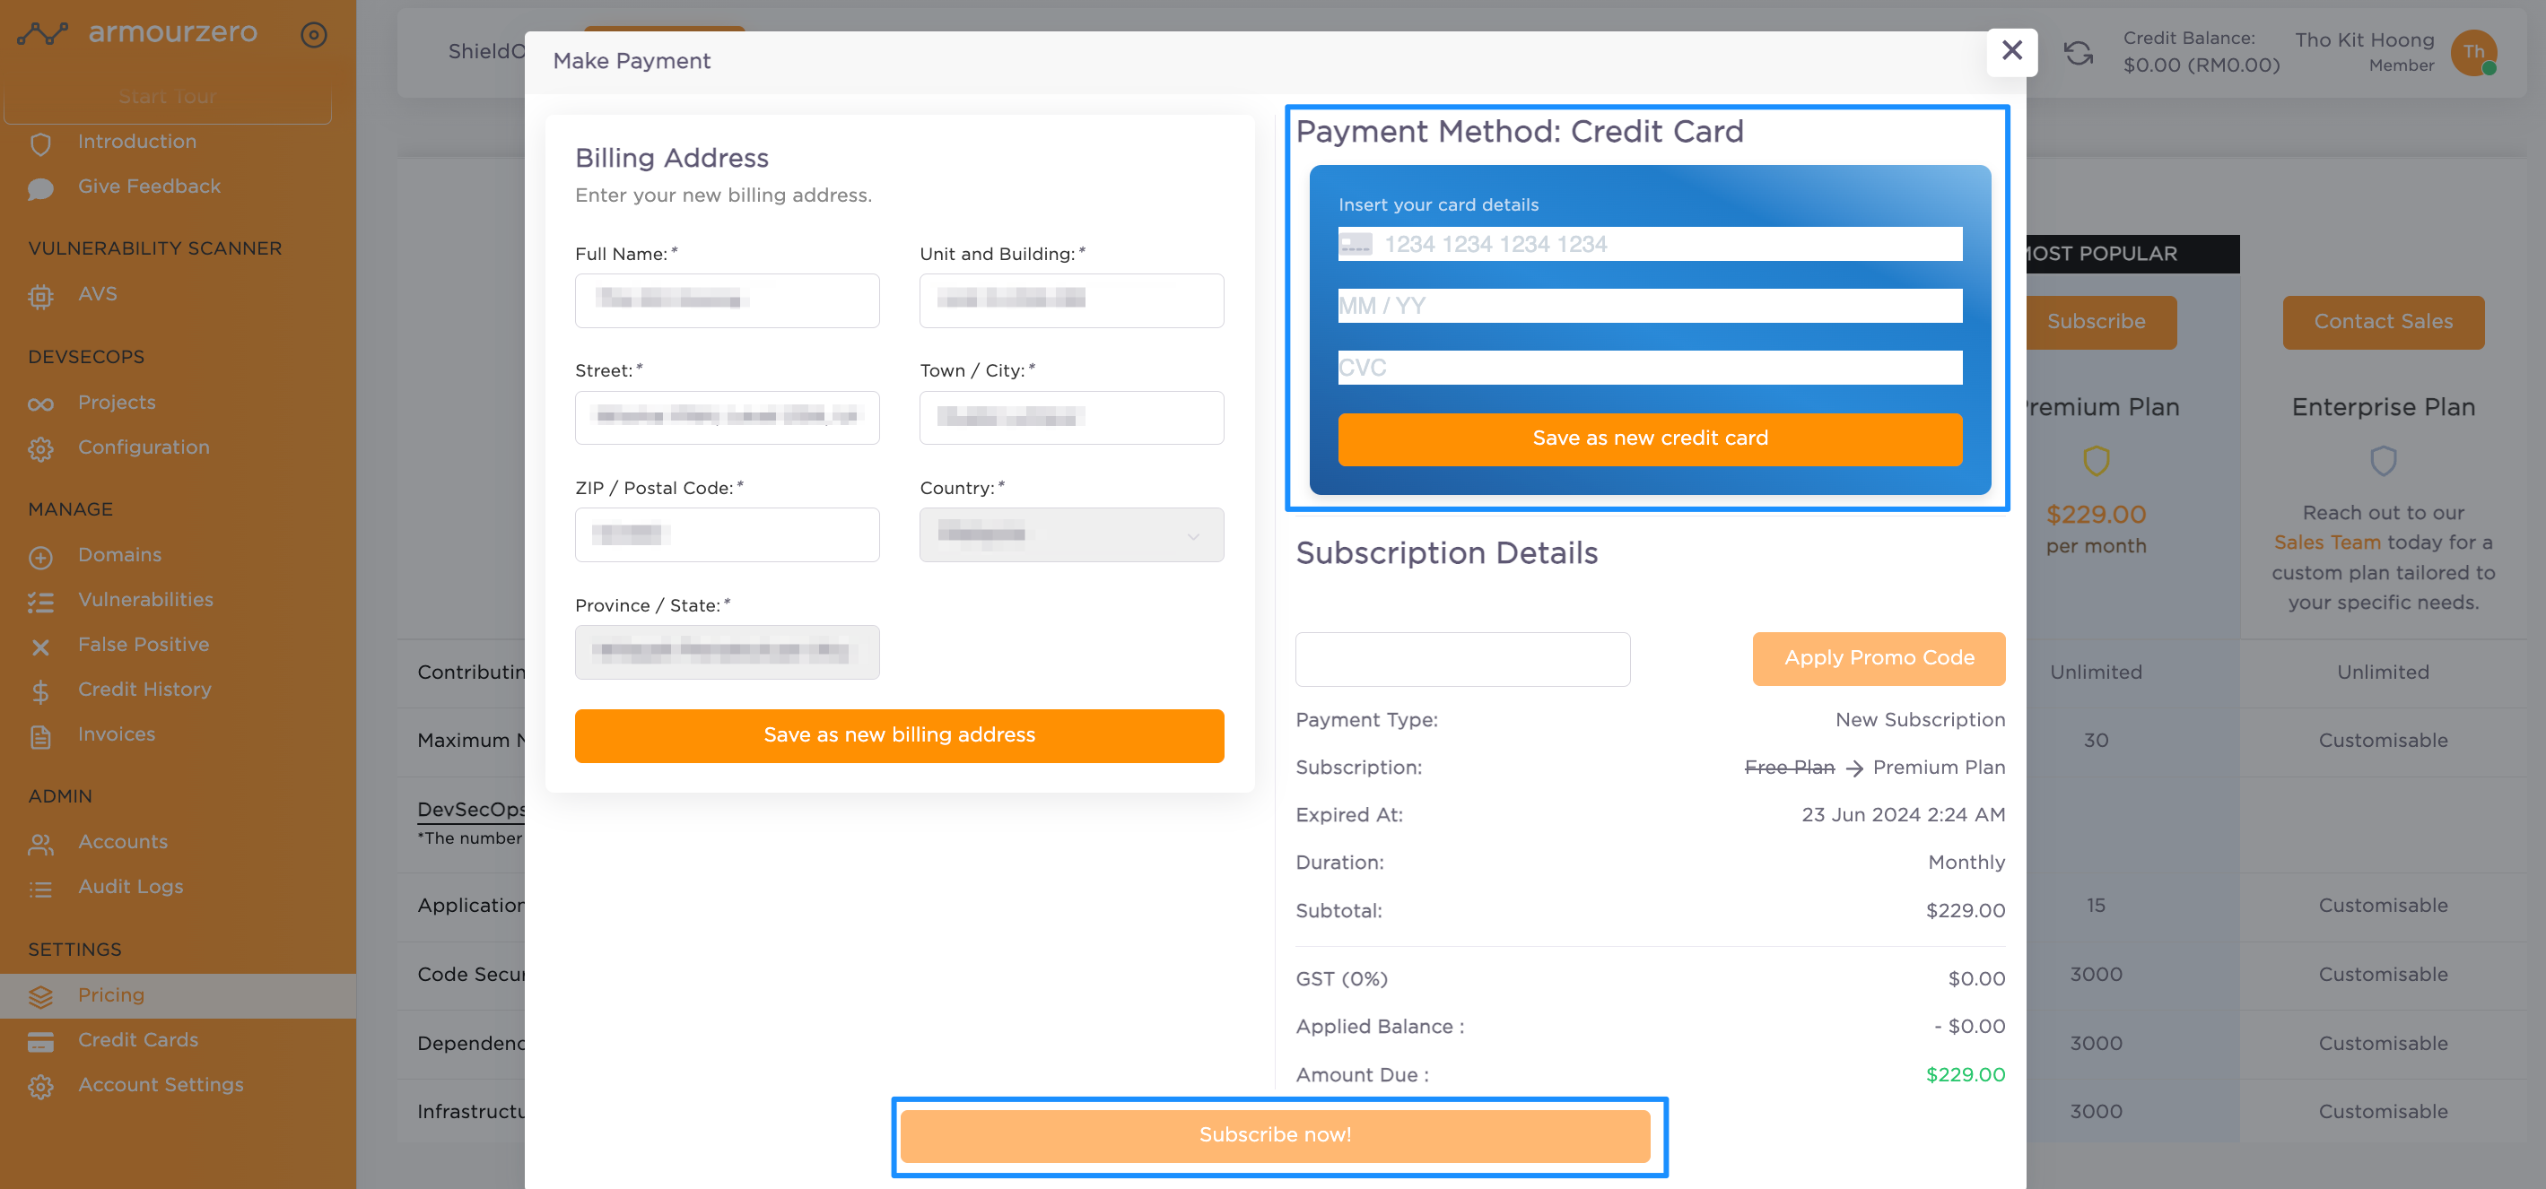Click the Credit History dollar icon

tap(40, 691)
